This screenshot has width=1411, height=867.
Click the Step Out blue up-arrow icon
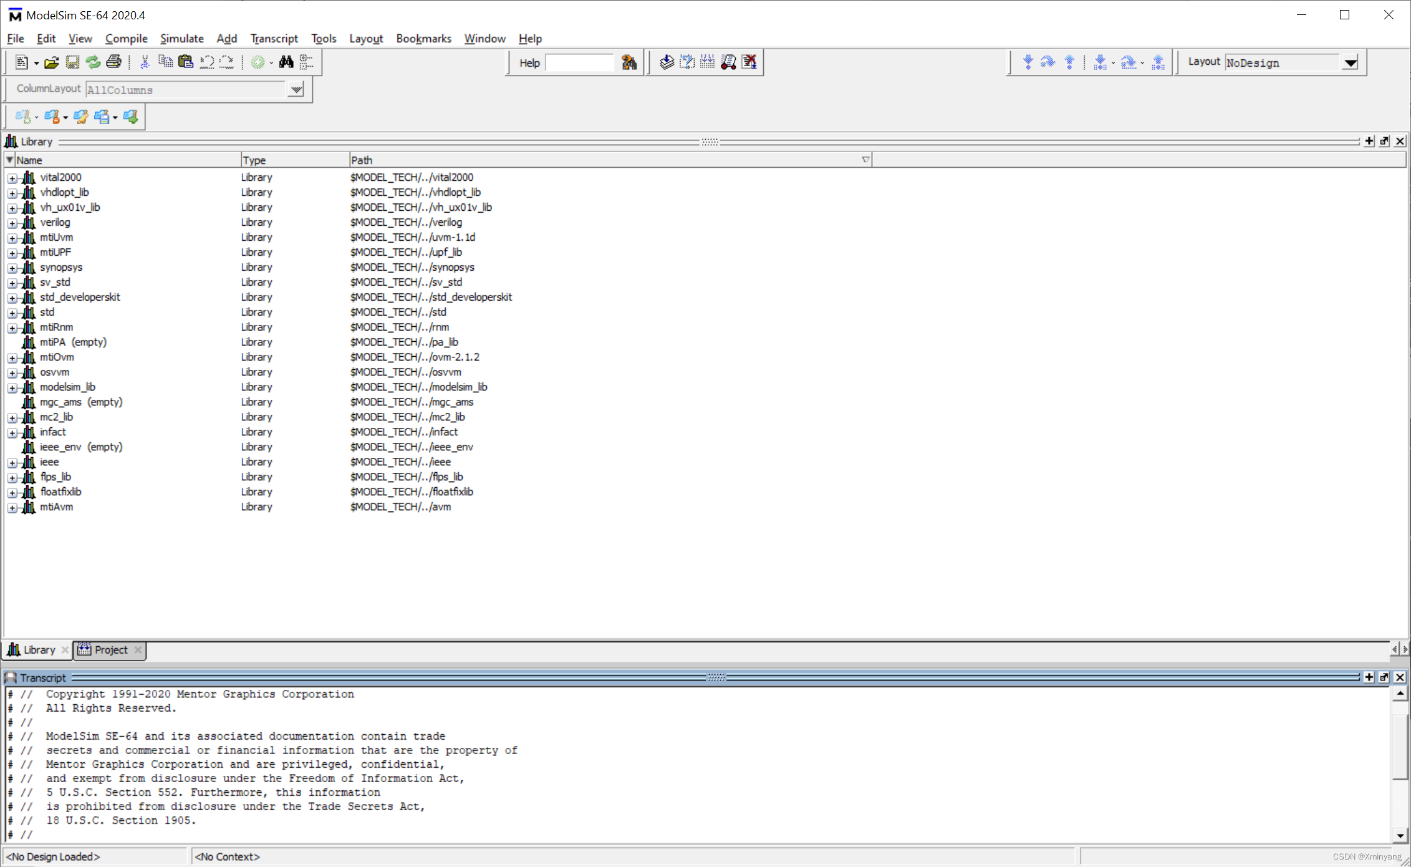point(1069,62)
